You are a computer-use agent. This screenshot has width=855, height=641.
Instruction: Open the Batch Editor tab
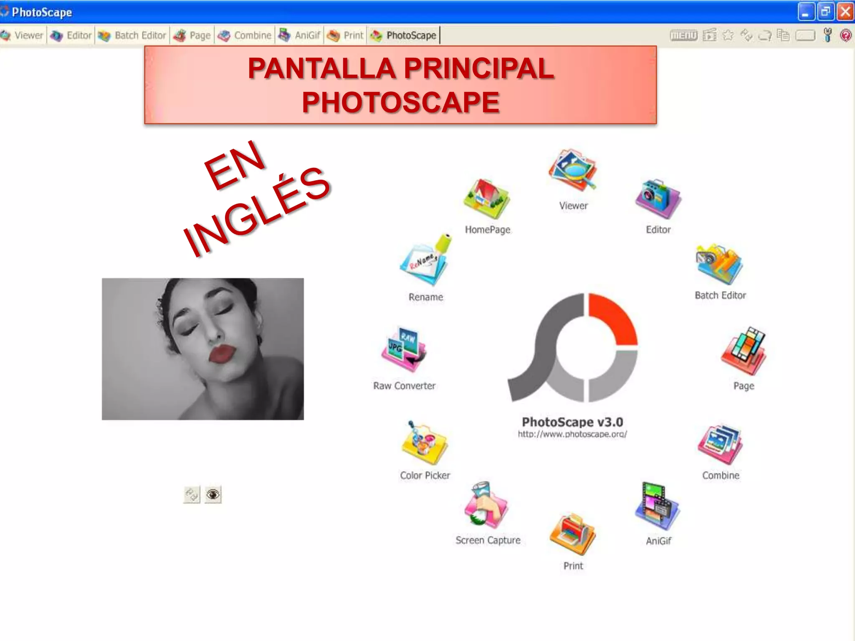tap(132, 35)
